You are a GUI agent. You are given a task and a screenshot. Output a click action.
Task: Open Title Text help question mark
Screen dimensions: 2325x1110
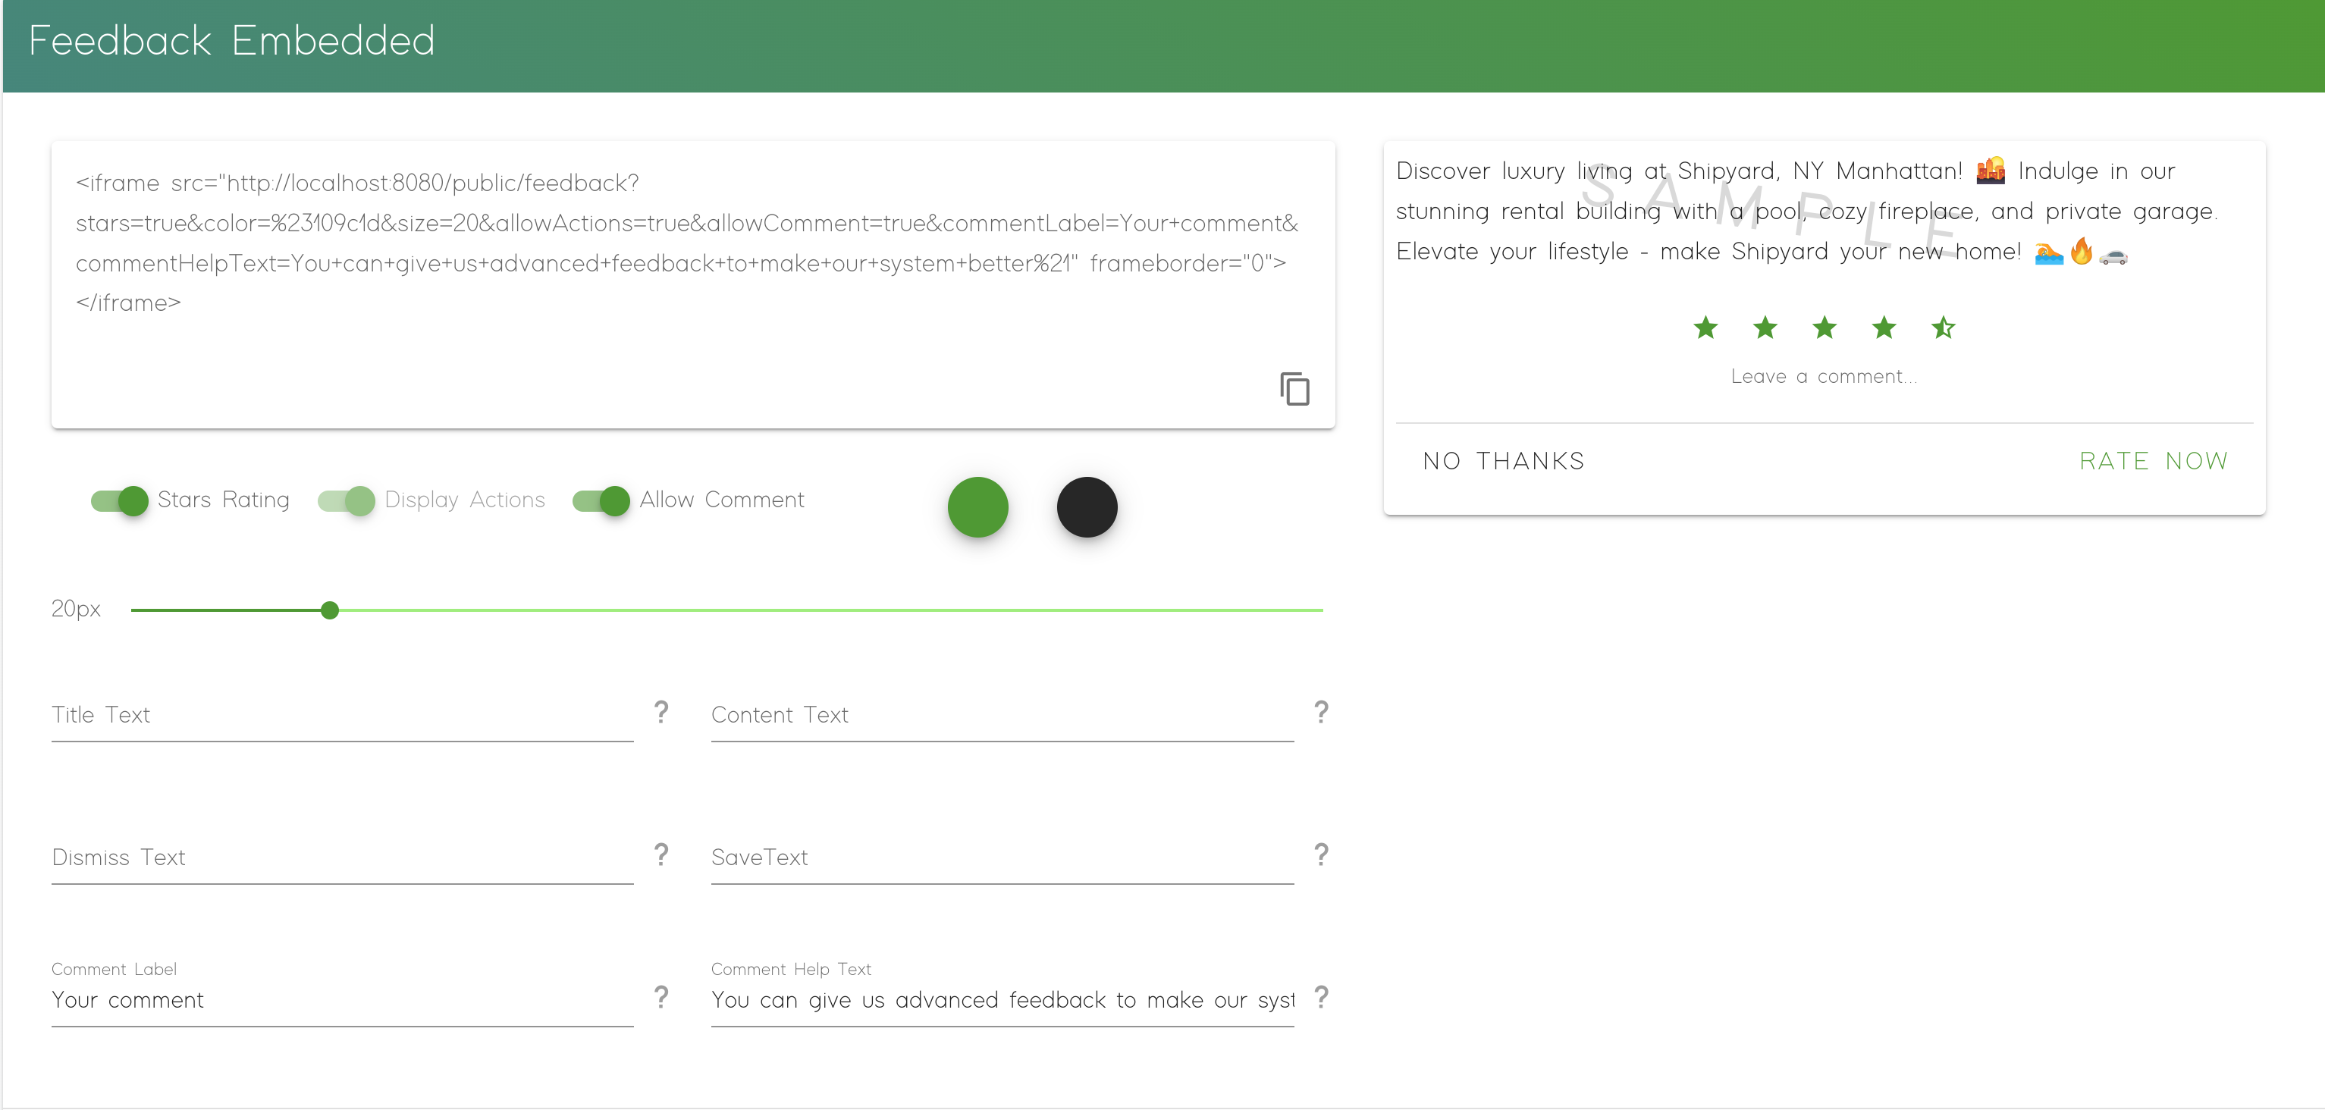pos(661,713)
